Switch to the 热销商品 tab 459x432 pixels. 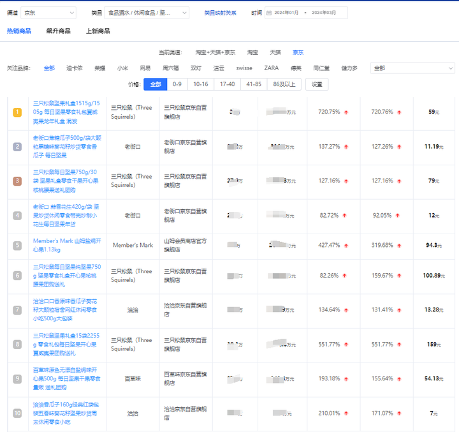[19, 31]
